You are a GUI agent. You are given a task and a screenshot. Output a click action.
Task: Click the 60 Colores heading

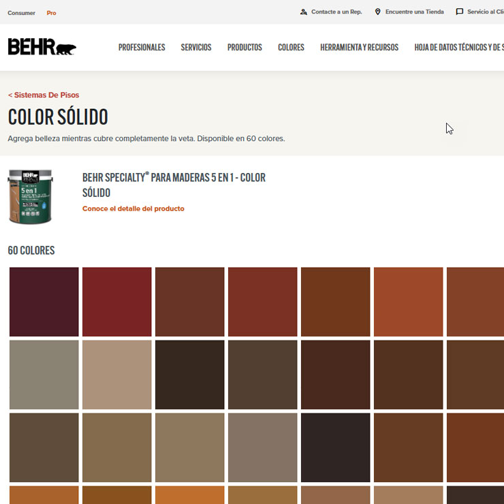31,251
